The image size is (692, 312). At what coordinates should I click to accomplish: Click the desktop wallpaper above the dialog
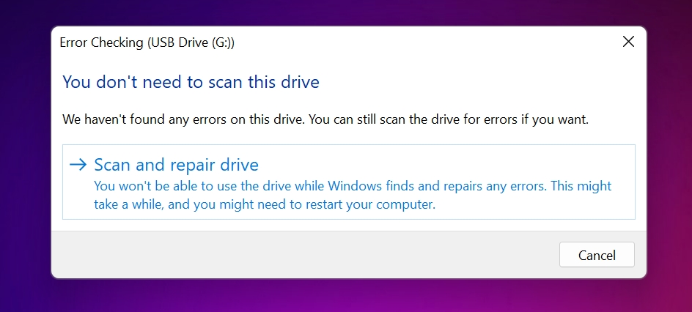tap(345, 12)
